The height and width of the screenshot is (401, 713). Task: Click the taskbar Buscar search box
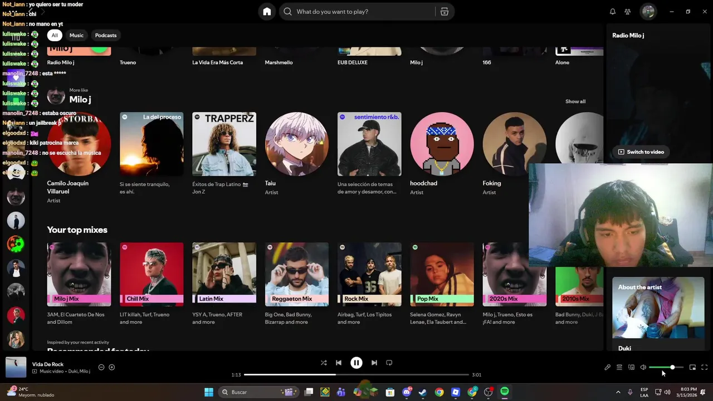(259, 392)
